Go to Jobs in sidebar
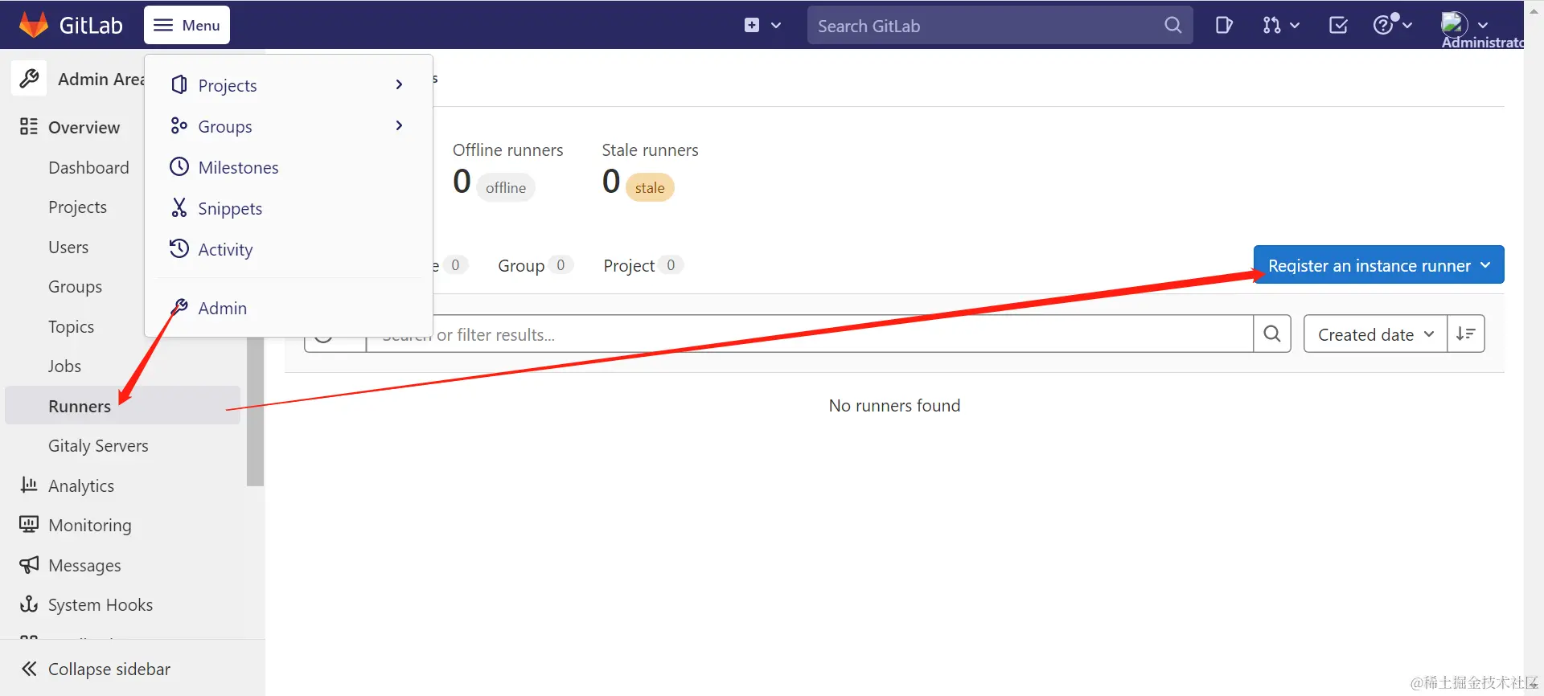The height and width of the screenshot is (696, 1544). [x=64, y=366]
